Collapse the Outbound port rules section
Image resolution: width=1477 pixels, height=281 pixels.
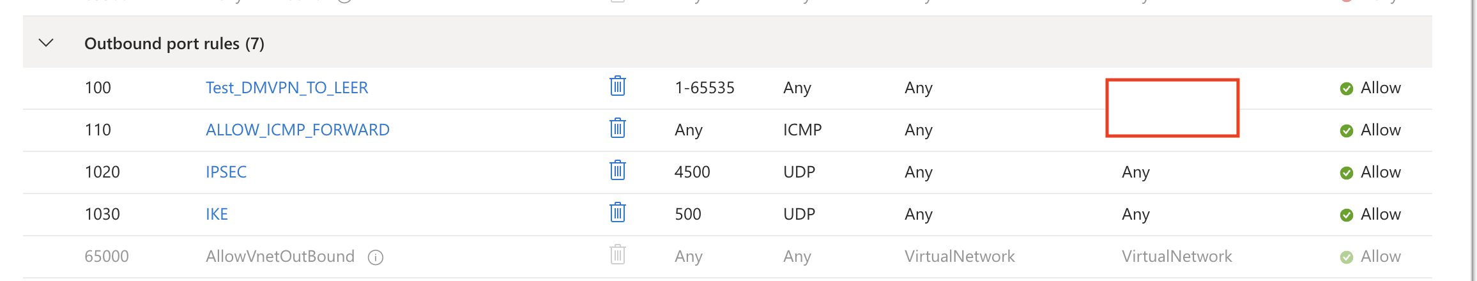pyautogui.click(x=46, y=43)
